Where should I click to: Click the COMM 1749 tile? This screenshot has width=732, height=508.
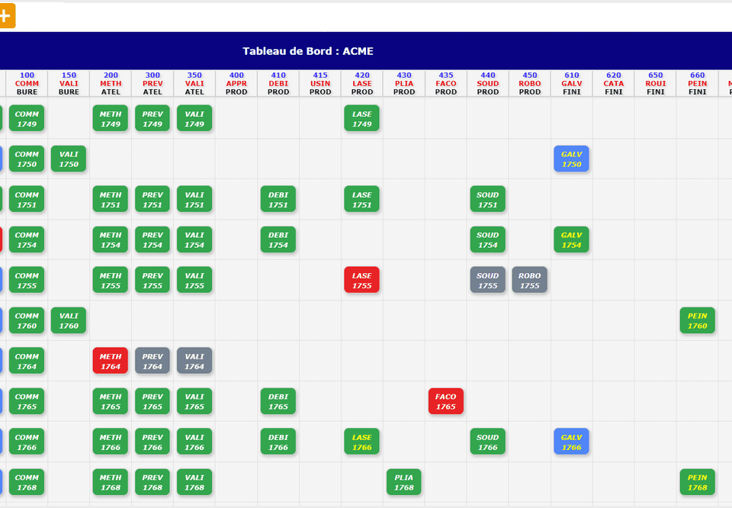click(x=27, y=118)
